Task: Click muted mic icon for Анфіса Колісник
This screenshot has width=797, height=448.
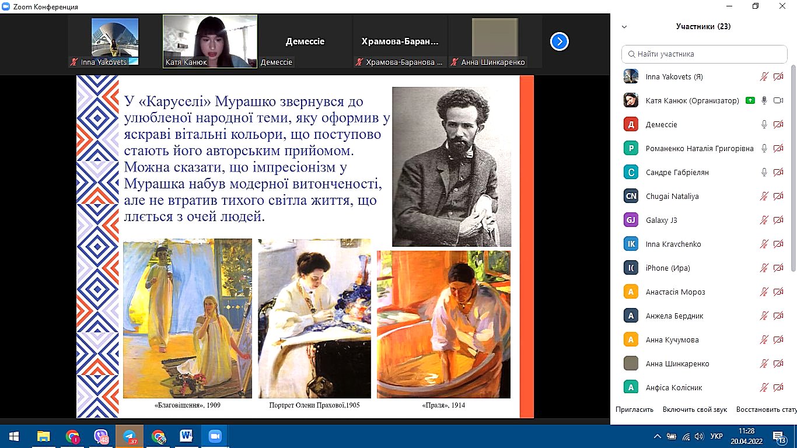Action: [764, 387]
